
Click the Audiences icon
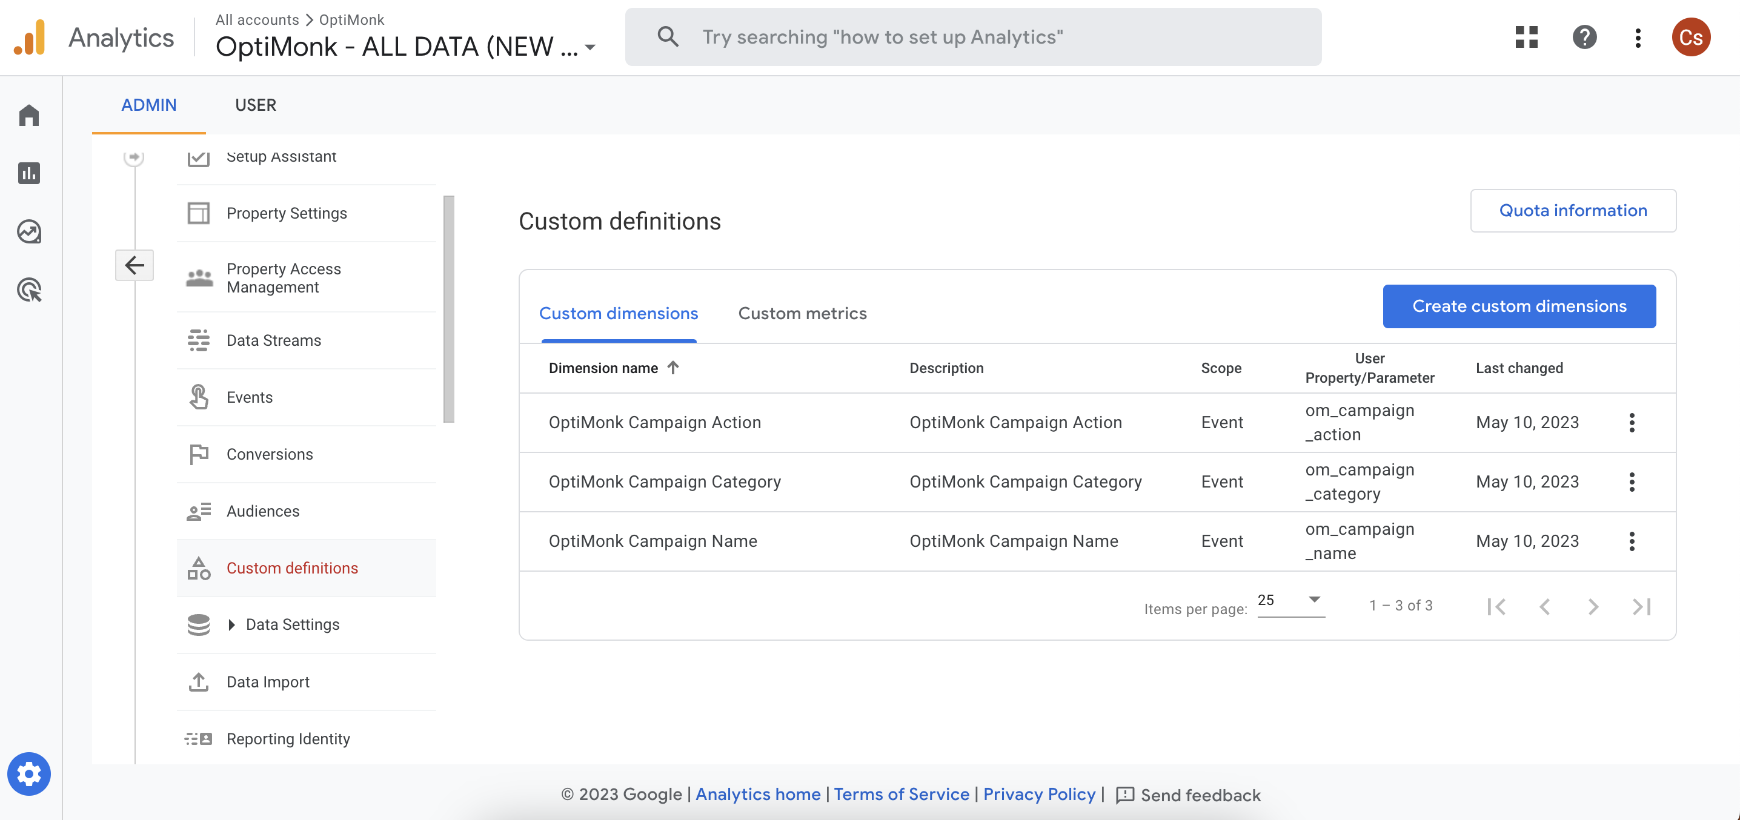(x=199, y=511)
